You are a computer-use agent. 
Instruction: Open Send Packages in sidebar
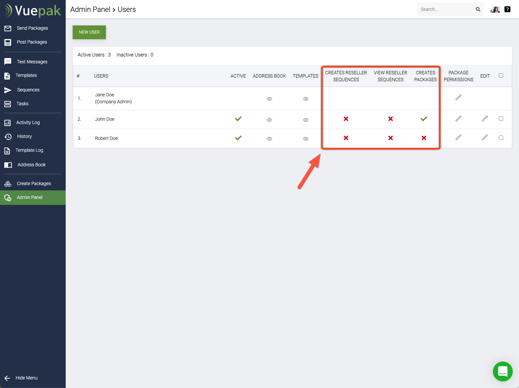(32, 28)
